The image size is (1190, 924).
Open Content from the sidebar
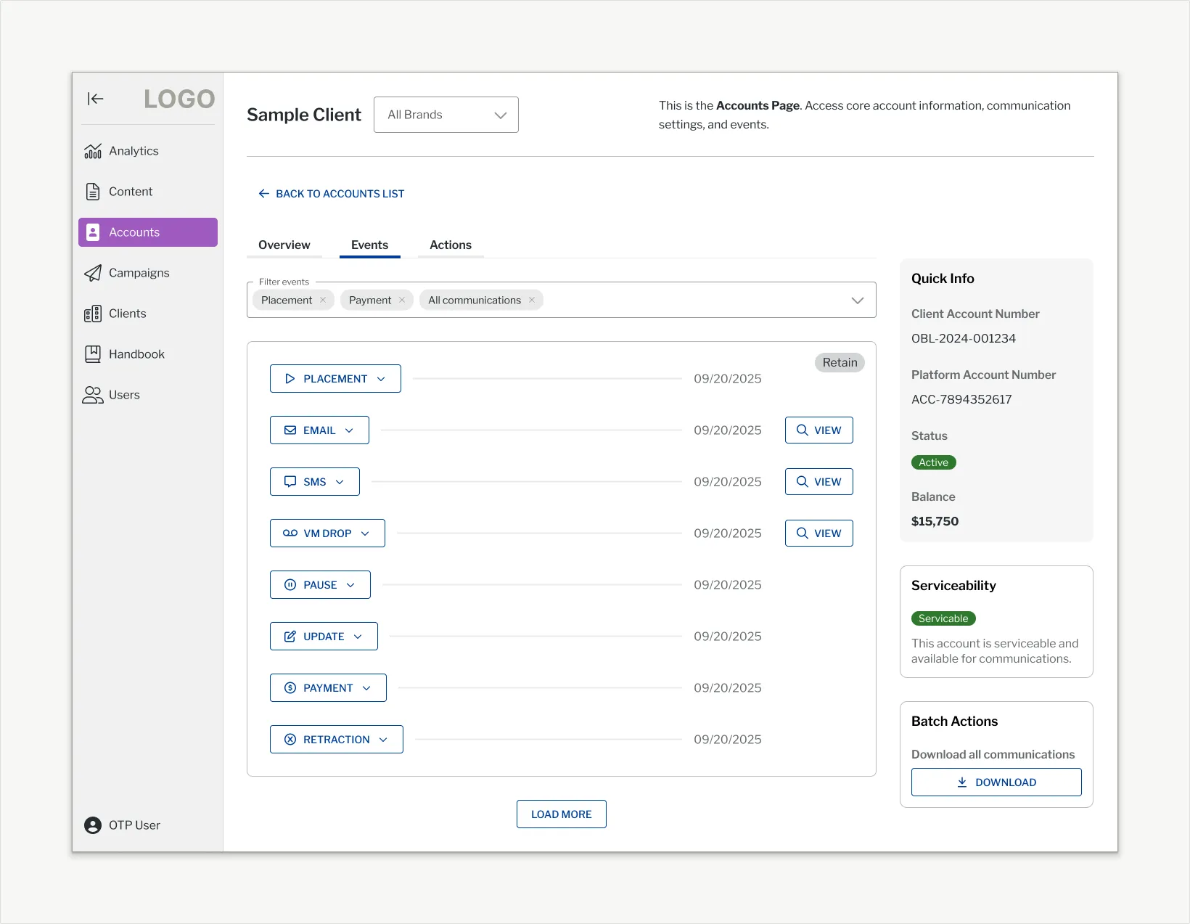(x=148, y=192)
